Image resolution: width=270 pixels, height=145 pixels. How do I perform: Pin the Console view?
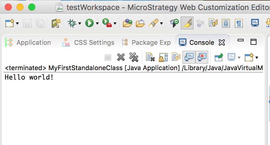[x=218, y=57]
